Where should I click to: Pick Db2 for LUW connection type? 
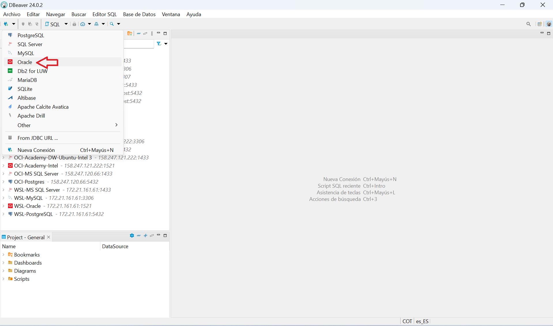coord(63,71)
